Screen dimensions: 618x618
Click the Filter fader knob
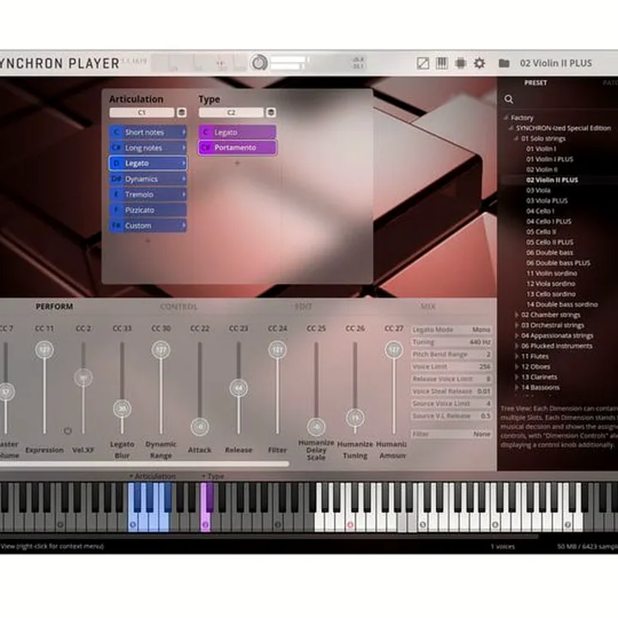(x=277, y=350)
